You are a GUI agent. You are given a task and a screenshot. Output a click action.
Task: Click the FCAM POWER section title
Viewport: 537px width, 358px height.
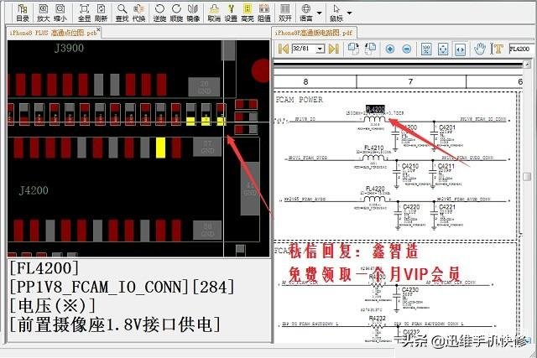click(x=300, y=100)
